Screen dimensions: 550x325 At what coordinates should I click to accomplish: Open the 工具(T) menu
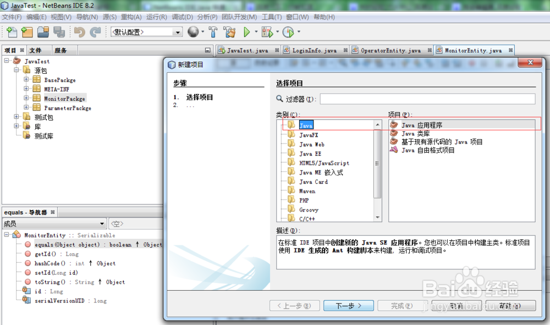coord(272,17)
